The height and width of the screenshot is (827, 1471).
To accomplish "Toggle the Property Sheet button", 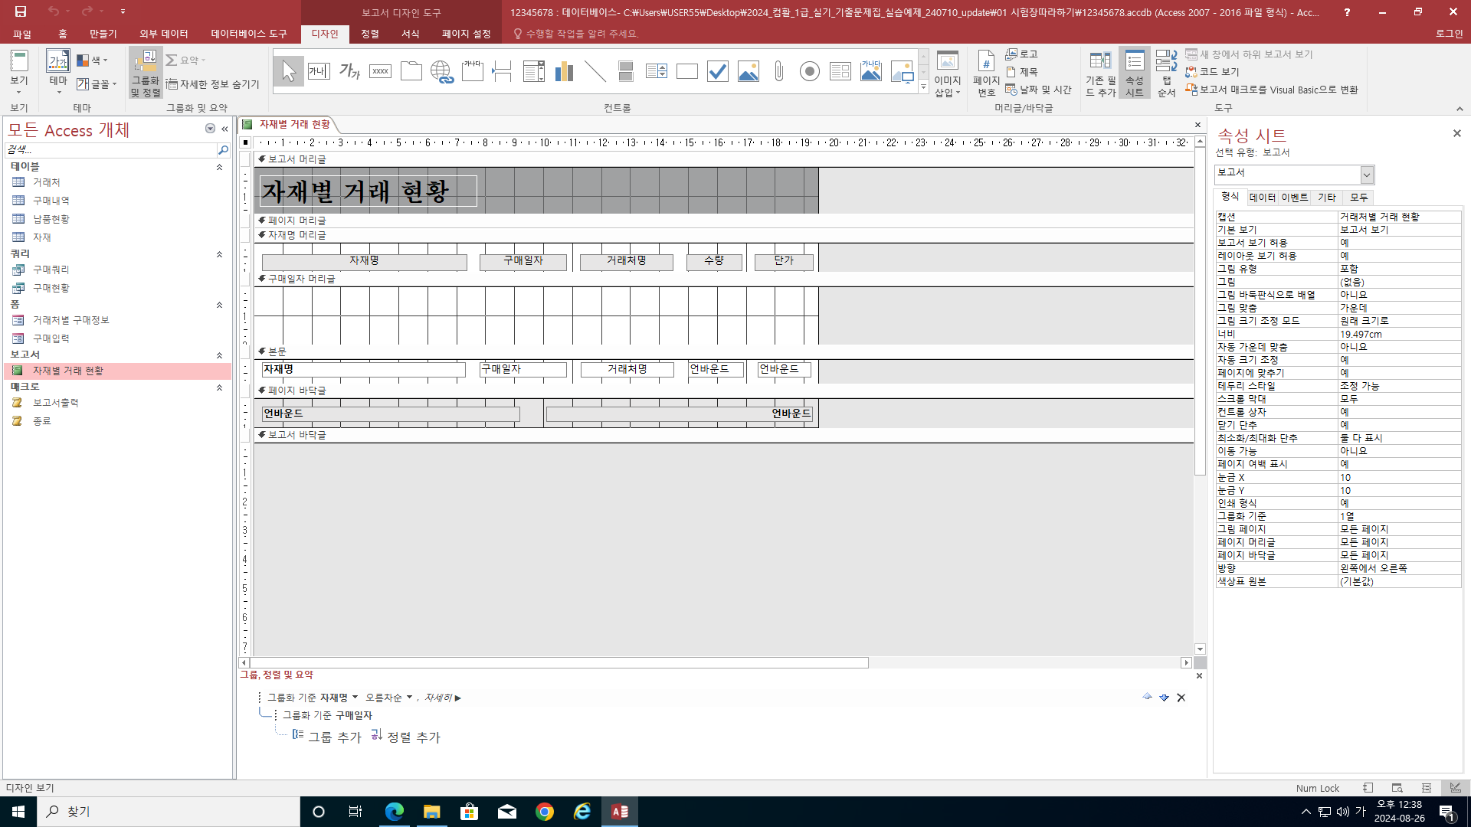I will pos(1134,74).
